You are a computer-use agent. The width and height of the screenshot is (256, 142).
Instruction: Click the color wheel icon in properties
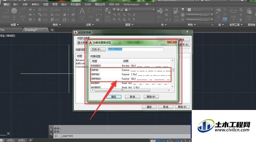click(x=183, y=10)
